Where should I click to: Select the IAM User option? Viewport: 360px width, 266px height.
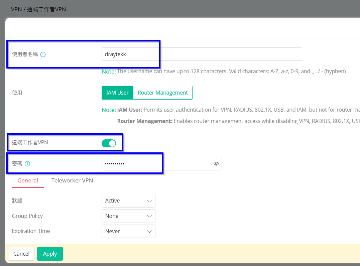point(117,93)
